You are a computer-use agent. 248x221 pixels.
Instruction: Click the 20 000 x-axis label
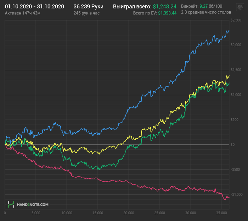point(129,213)
